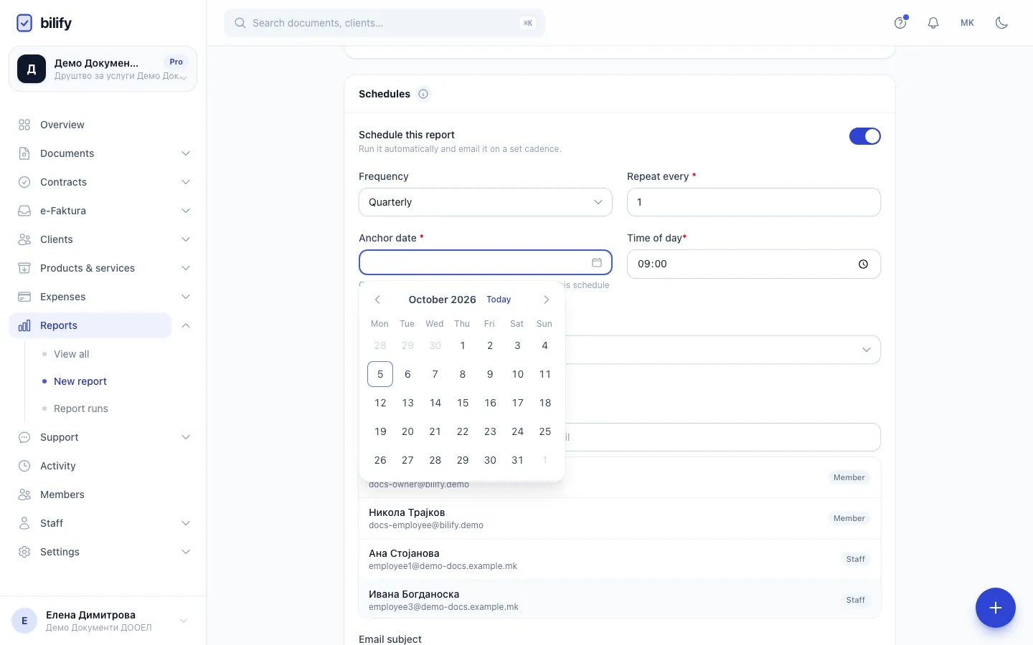
Task: Click the Schedules info icon
Action: (x=423, y=94)
